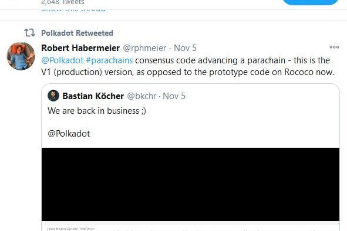The image size is (347, 231).
Task: Click the "We are back in business ;)" text
Action: 97,111
